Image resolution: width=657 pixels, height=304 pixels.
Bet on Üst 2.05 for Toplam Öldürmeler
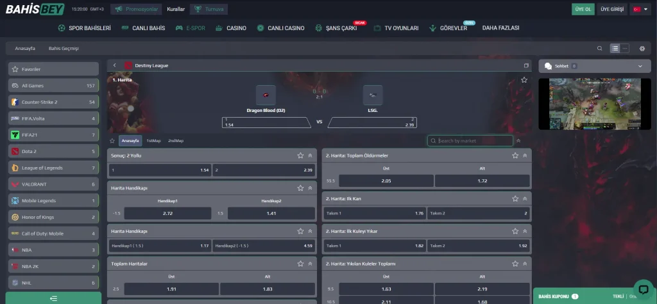[x=386, y=180]
